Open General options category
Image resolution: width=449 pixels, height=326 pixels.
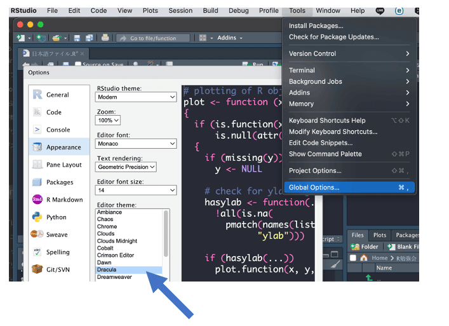(59, 95)
